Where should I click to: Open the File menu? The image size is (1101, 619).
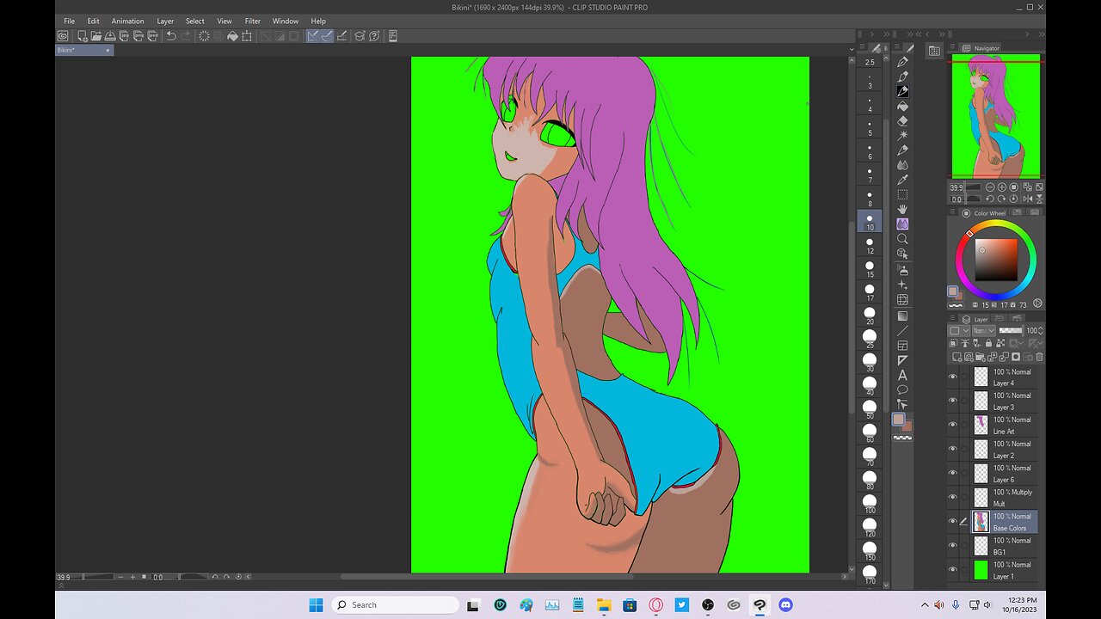[69, 21]
